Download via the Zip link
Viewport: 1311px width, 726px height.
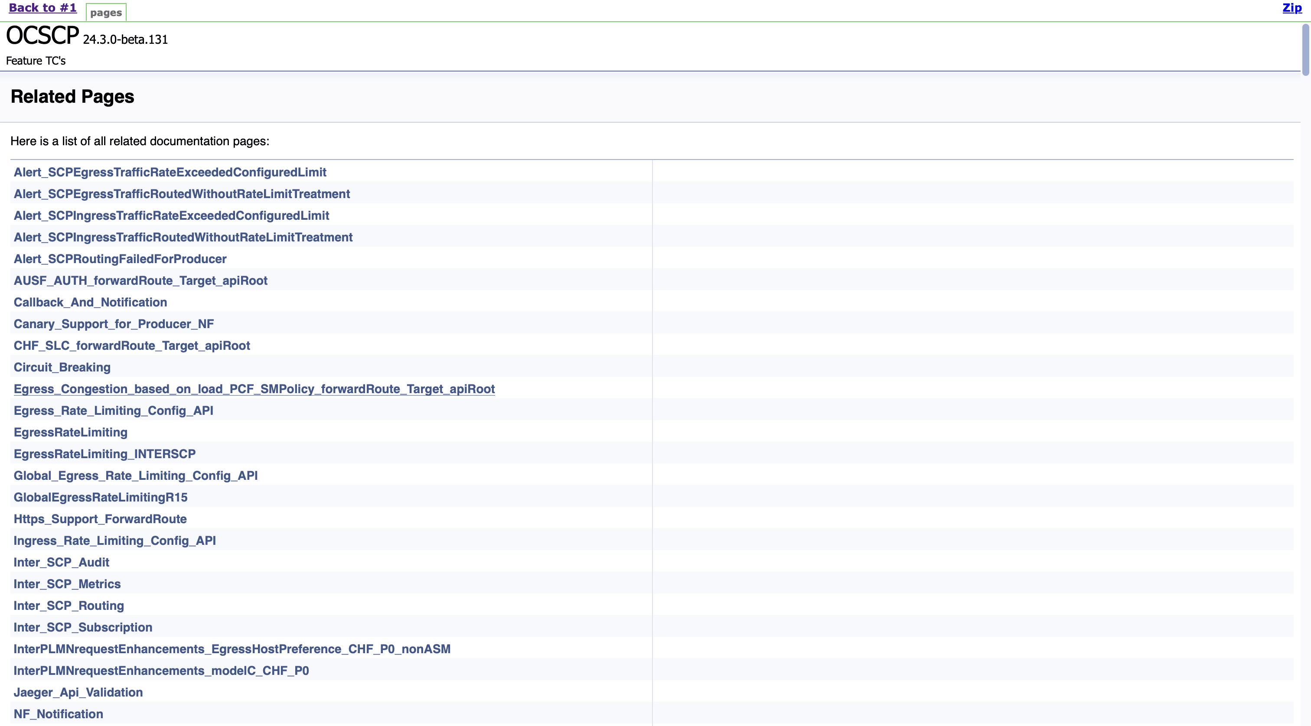click(1291, 8)
